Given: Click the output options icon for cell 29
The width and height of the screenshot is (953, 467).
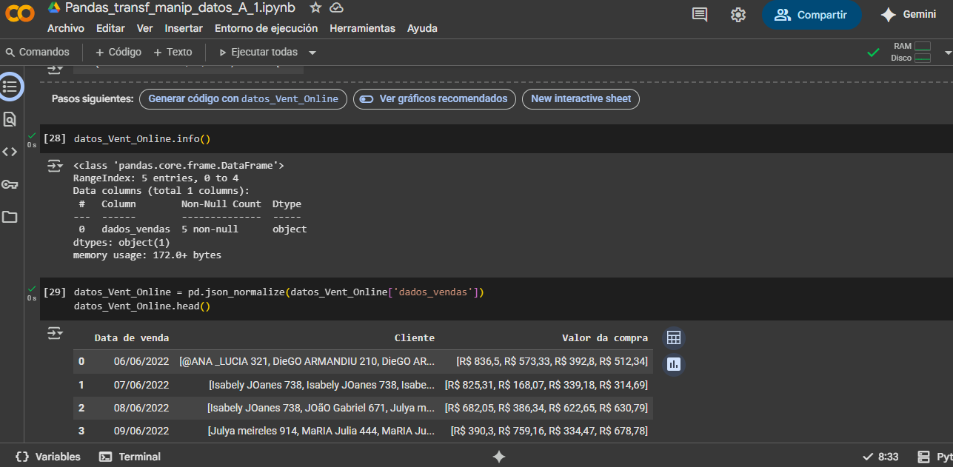Looking at the screenshot, I should point(55,334).
